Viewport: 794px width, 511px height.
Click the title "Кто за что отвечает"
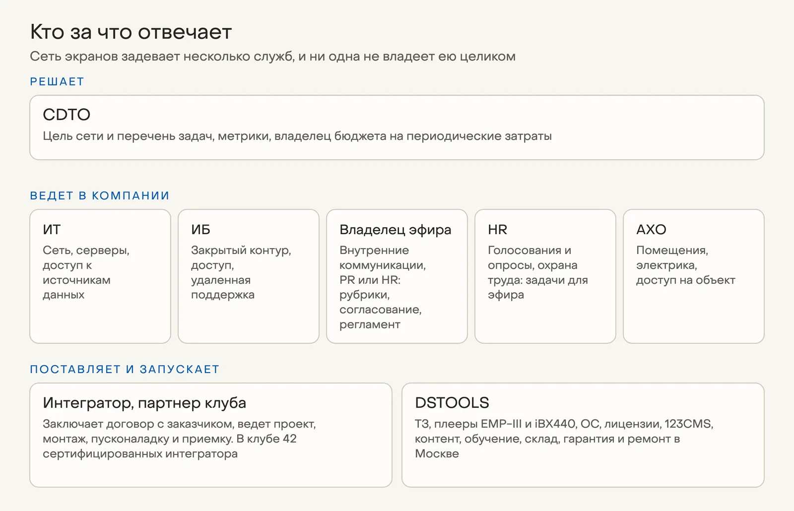pos(131,32)
